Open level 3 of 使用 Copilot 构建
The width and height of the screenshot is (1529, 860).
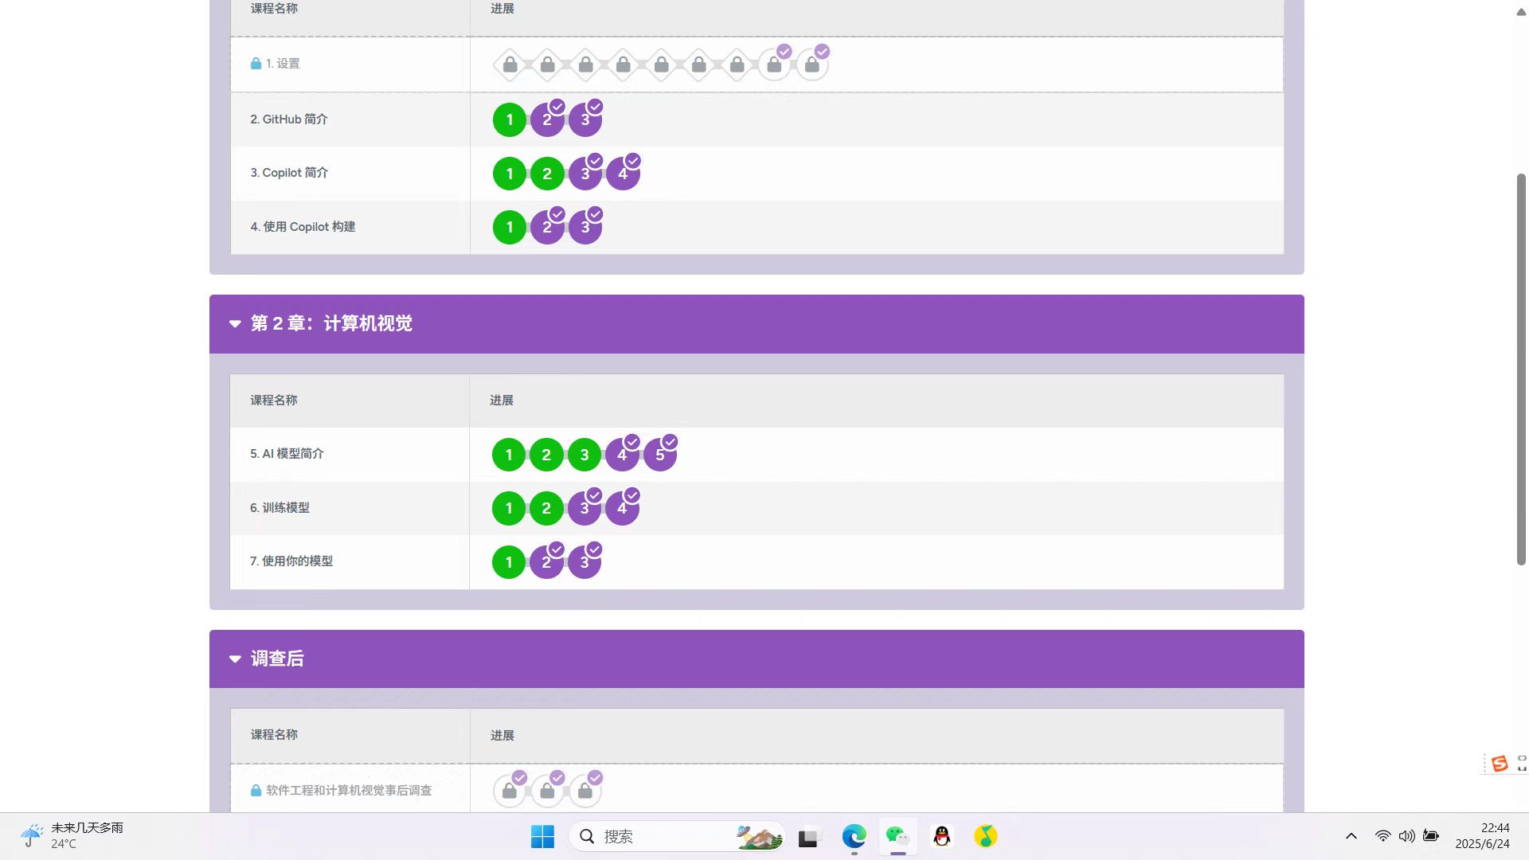pyautogui.click(x=585, y=228)
